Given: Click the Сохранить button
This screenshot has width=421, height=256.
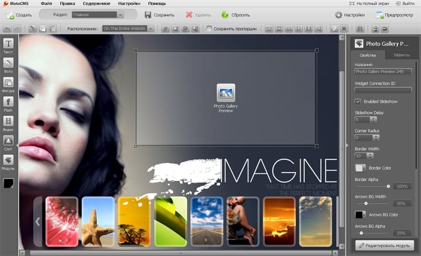Looking at the screenshot, I should [159, 14].
